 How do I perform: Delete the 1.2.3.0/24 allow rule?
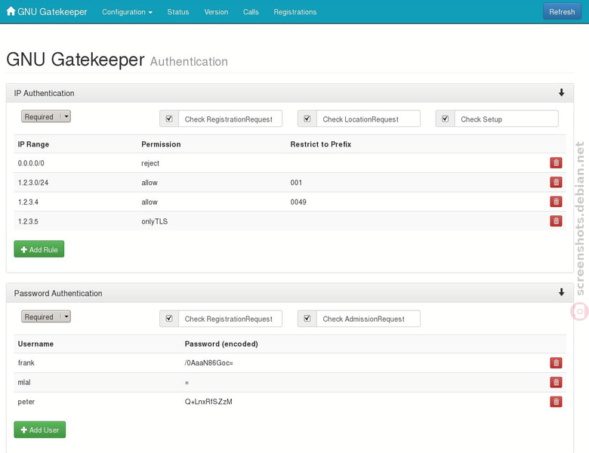(556, 182)
